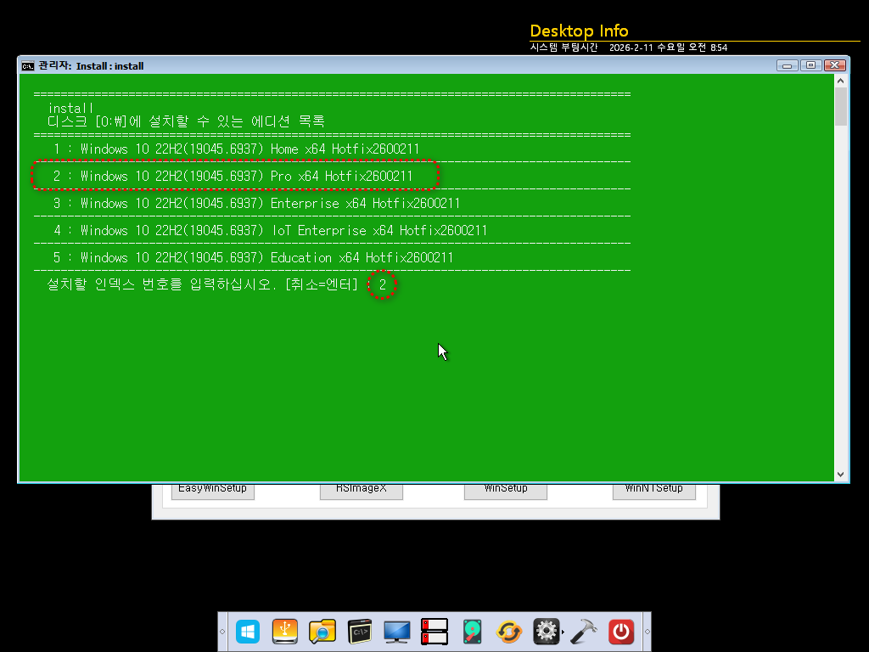Open the red server drives dock icon
The height and width of the screenshot is (652, 869).
434,632
